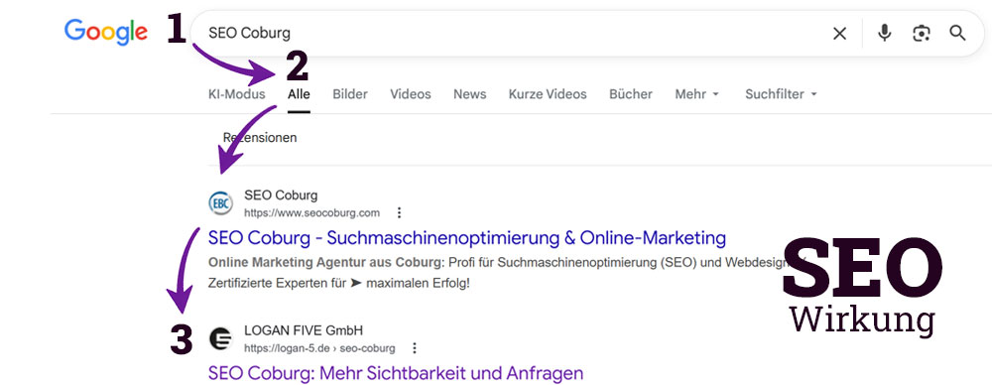Open SEO Coburg - Suchmaschinenoptimierung & Online-Marketing link
The width and height of the screenshot is (992, 385).
pyautogui.click(x=467, y=238)
